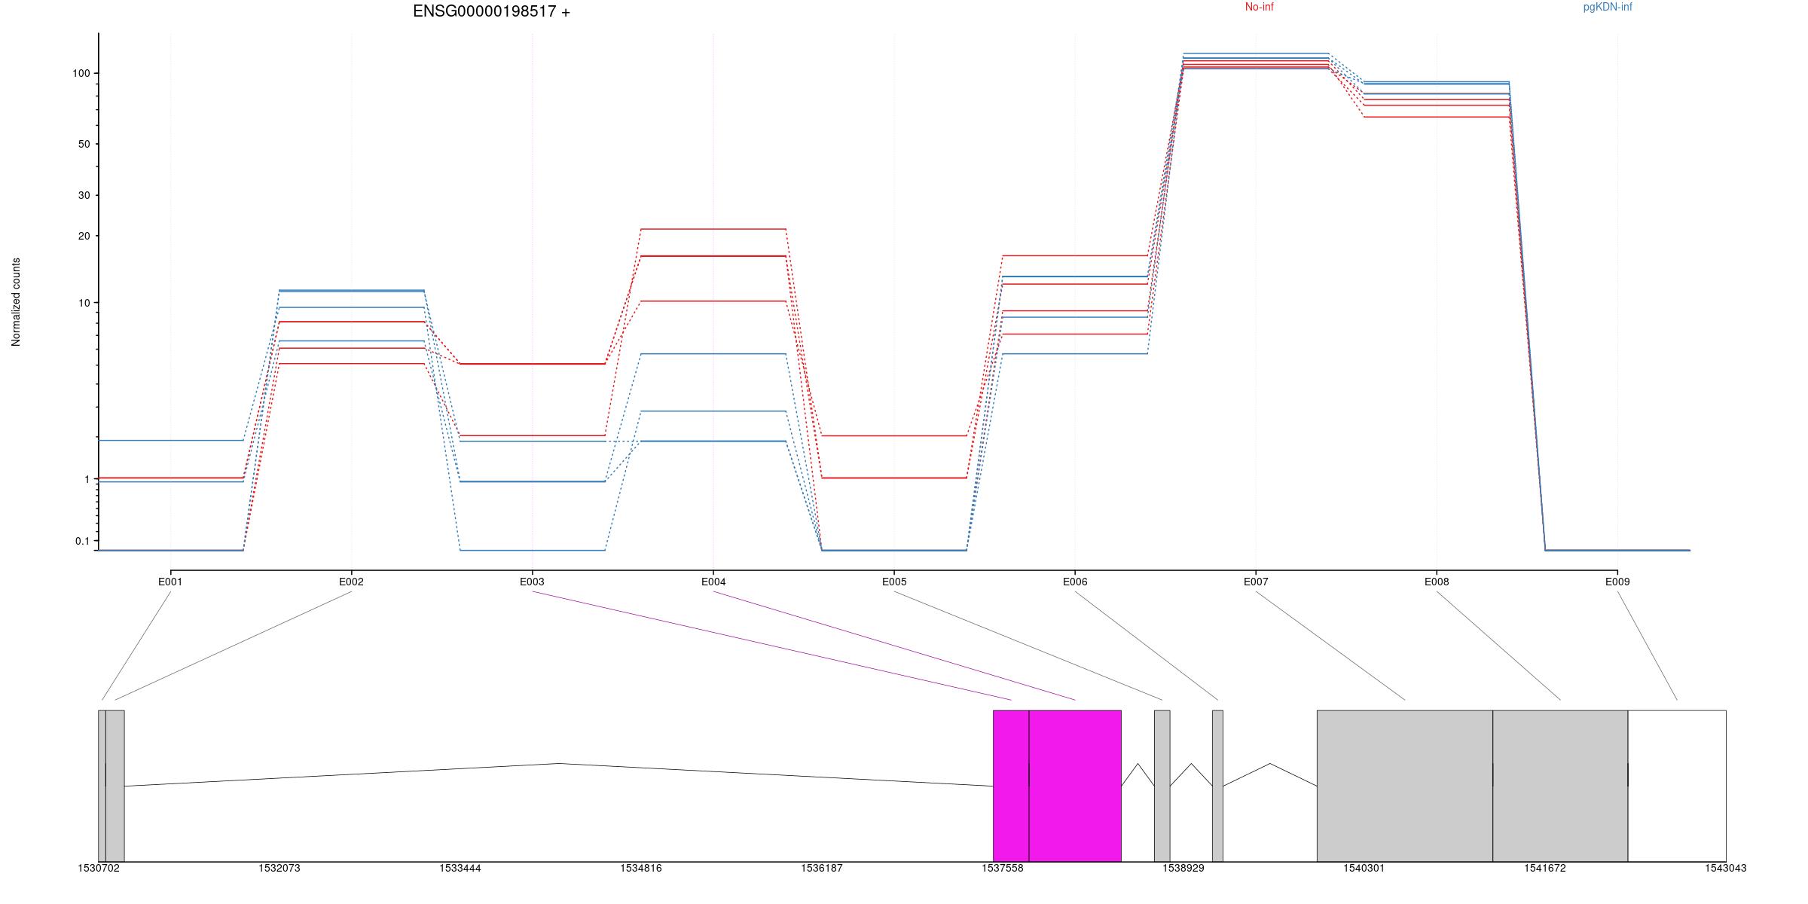
Task: Click the largest gray exon block
Action: (1404, 785)
